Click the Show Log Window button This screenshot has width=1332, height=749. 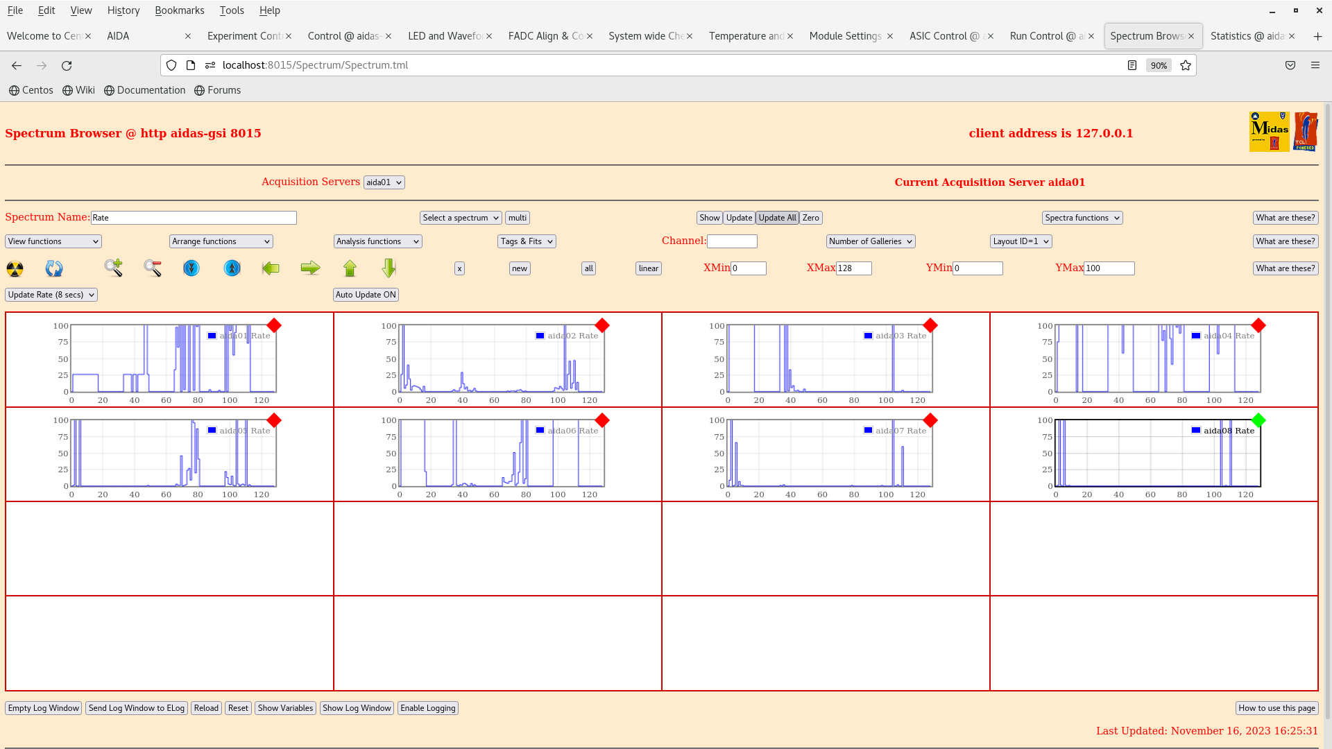pos(357,708)
